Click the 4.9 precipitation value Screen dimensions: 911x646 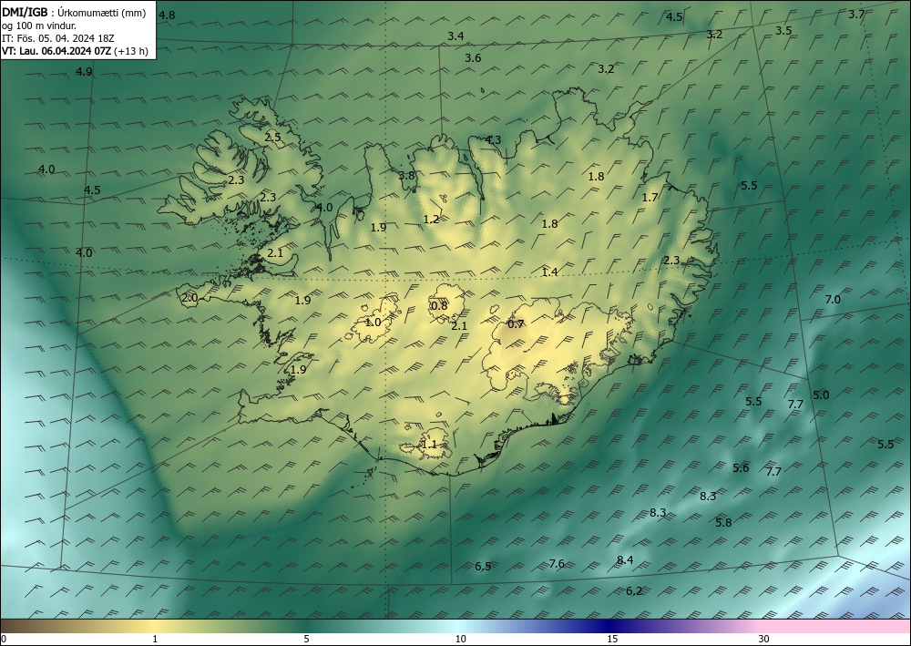[84, 72]
